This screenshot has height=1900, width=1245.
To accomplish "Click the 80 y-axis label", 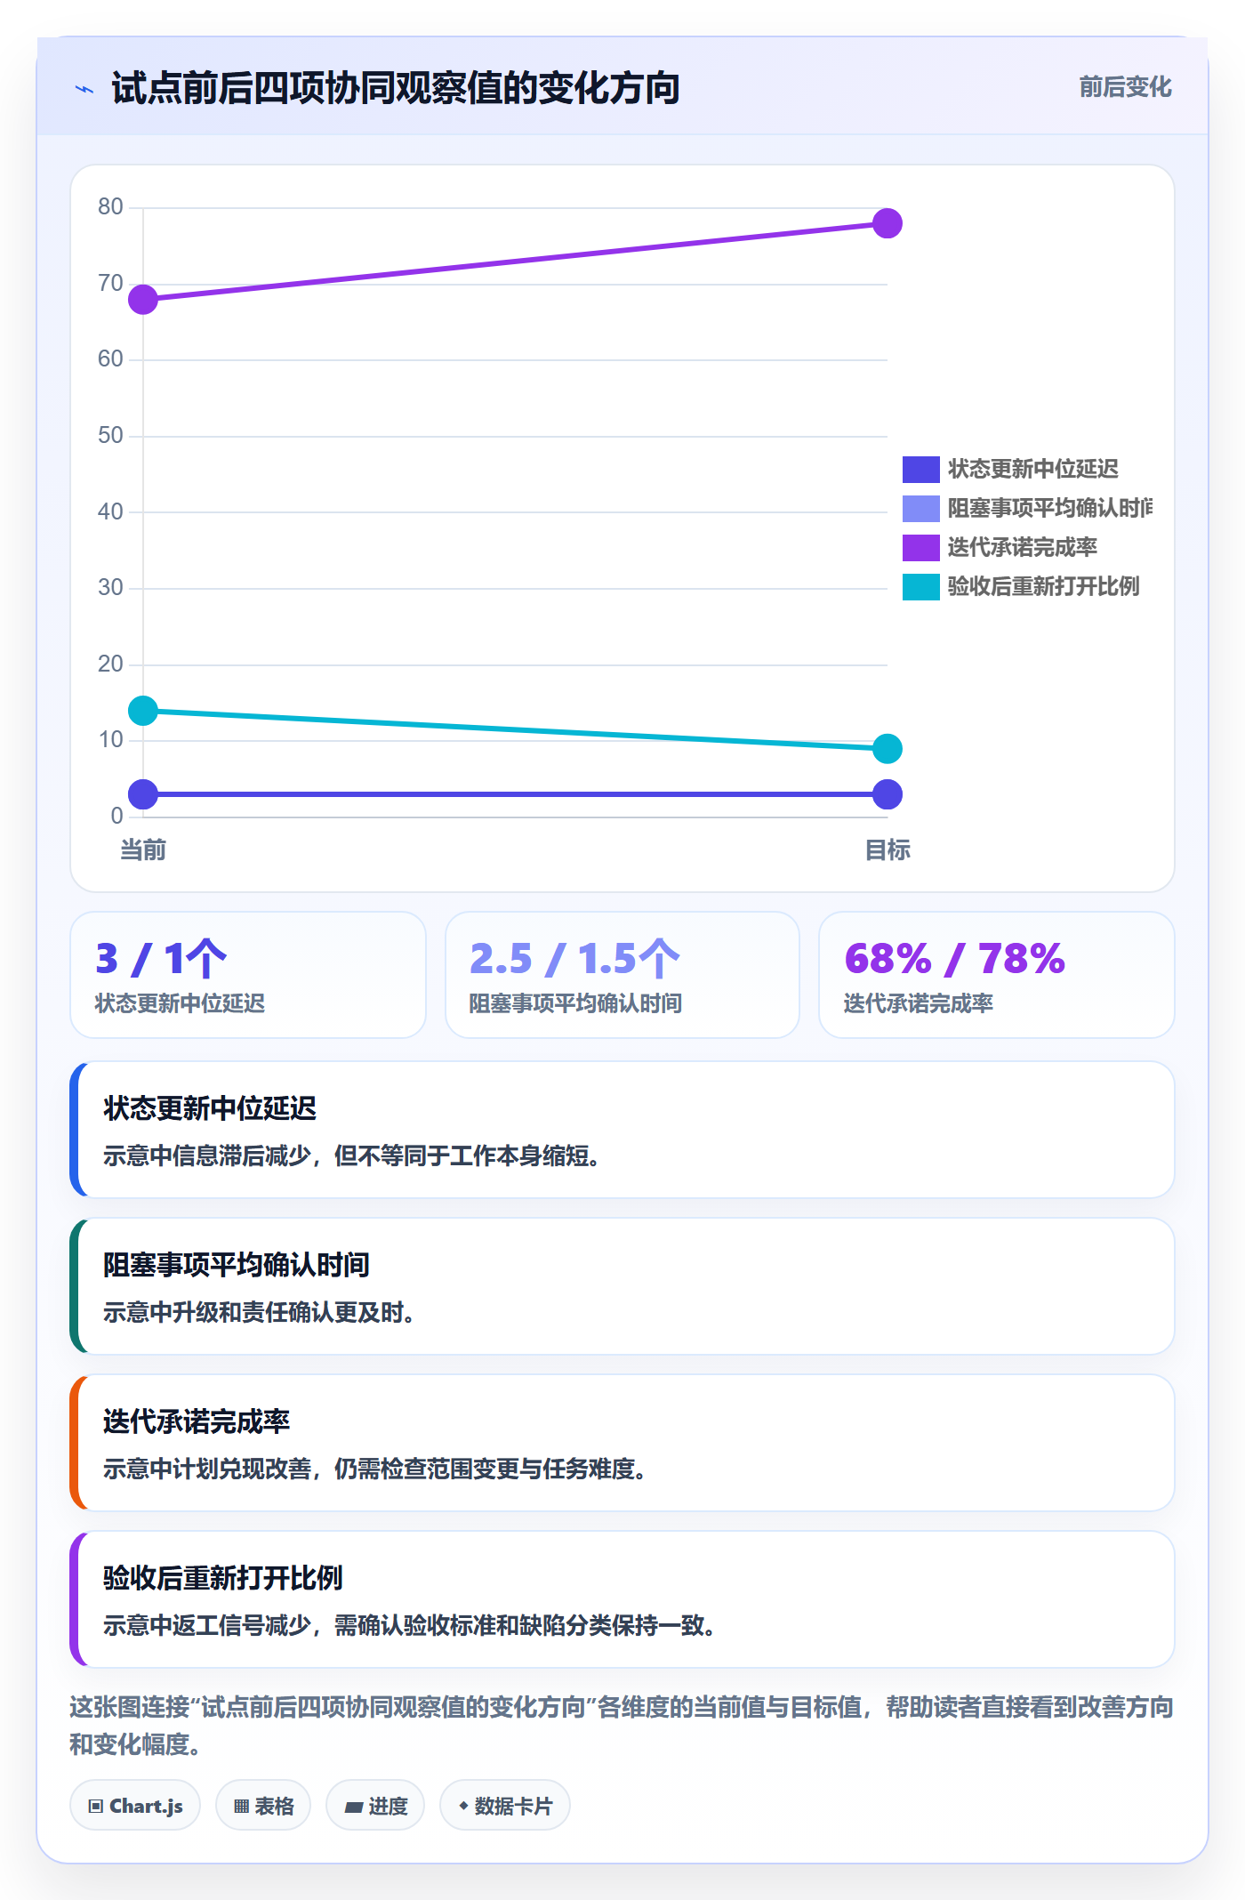I will [110, 207].
